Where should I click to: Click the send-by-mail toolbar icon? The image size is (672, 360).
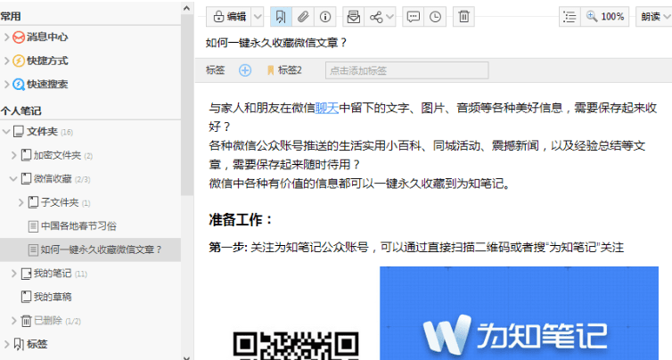click(354, 17)
